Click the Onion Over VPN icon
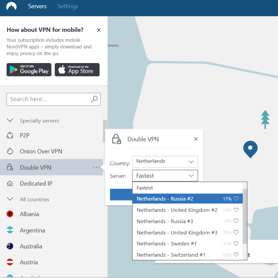 tap(10, 151)
